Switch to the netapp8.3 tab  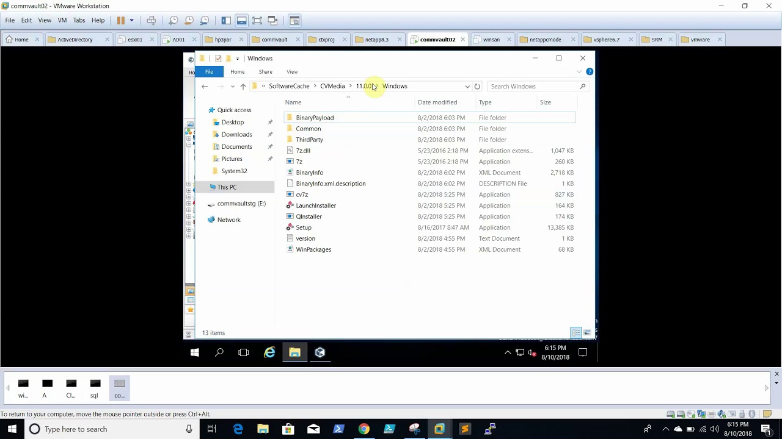376,40
